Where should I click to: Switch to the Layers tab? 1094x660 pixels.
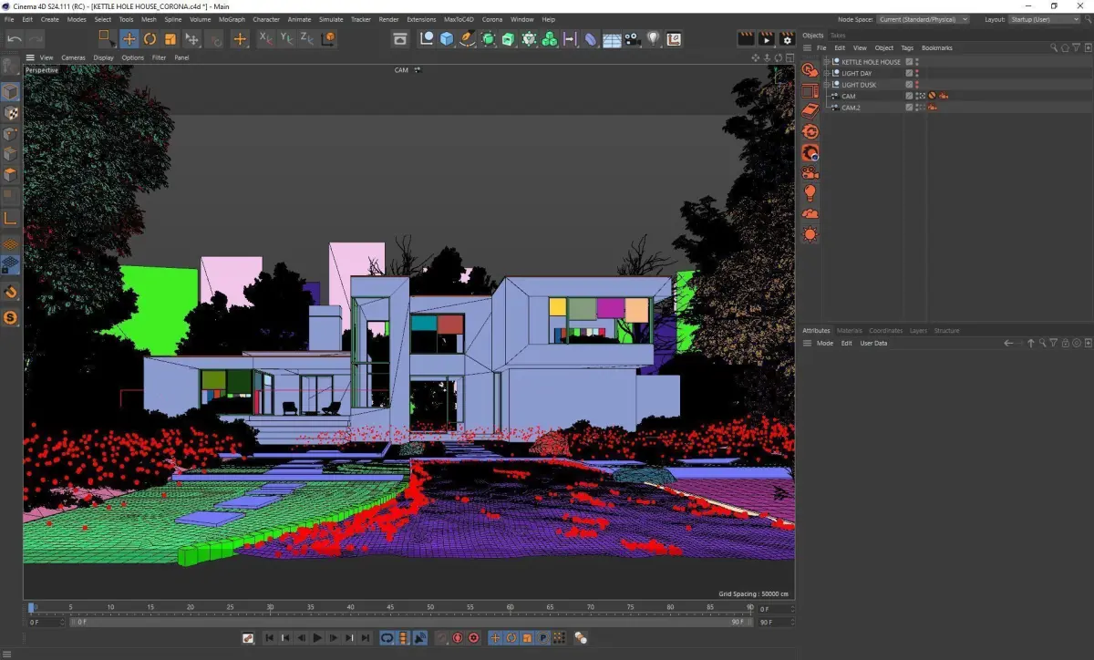[918, 330]
